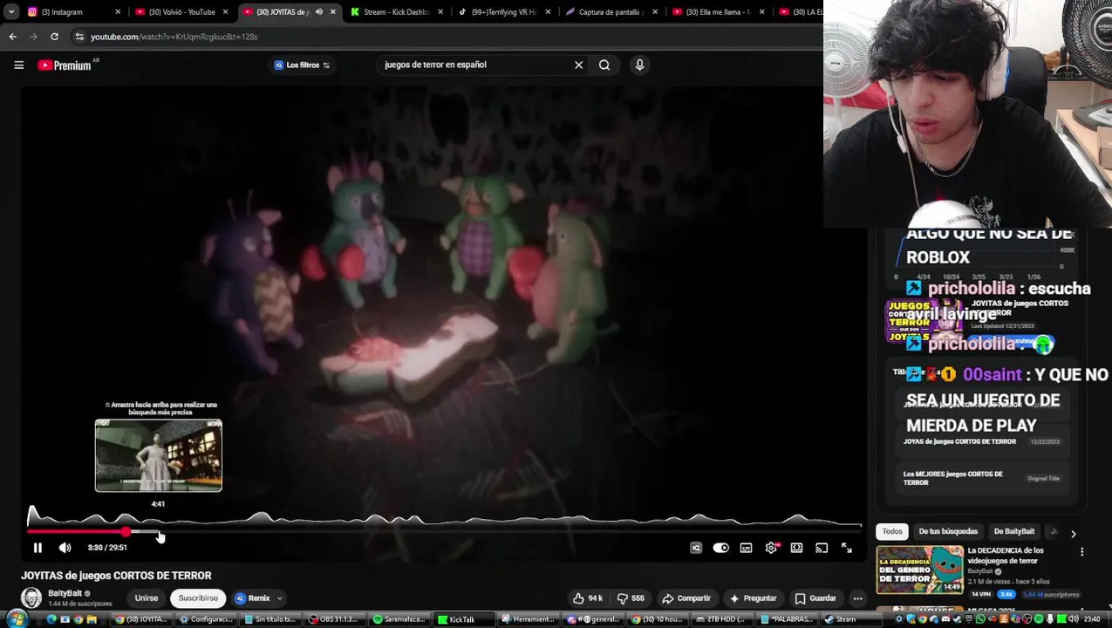Open more actions three-dot menu under video
This screenshot has height=628, width=1112.
(x=857, y=598)
